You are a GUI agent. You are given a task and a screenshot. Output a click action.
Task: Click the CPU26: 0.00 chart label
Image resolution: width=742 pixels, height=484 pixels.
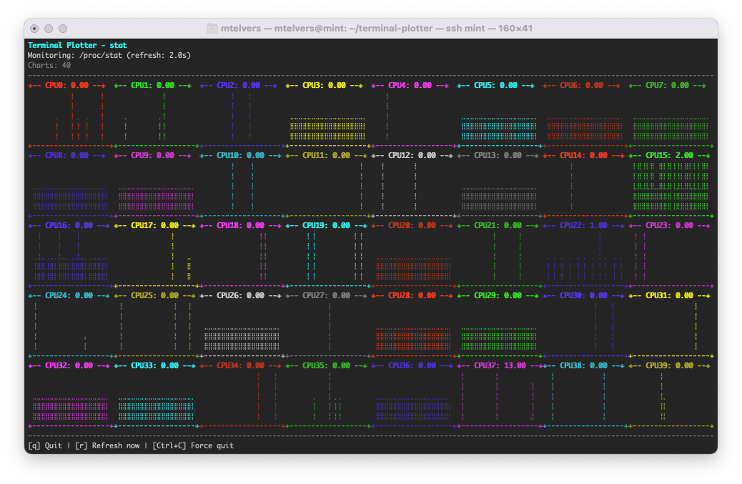coord(240,296)
